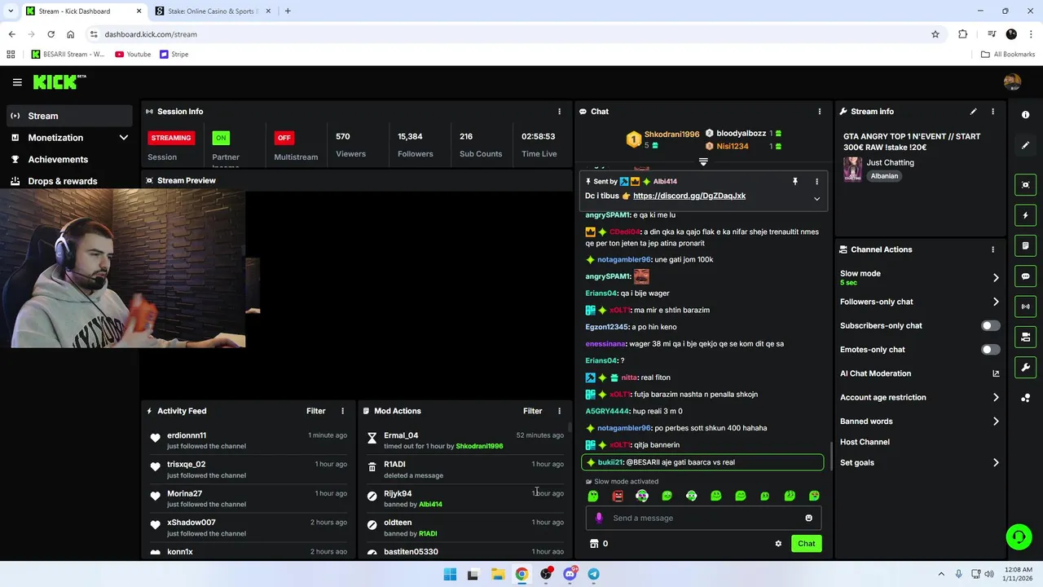The width and height of the screenshot is (1043, 587).
Task: Open Channel Actions three-dot menu
Action: [992, 249]
